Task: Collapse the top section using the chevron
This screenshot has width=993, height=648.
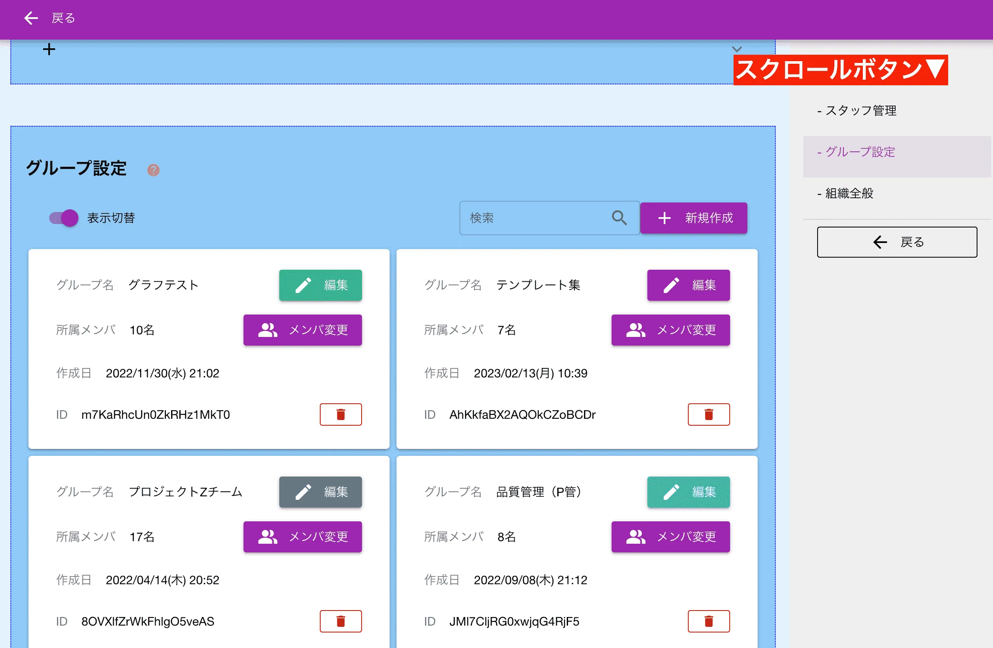Action: click(x=736, y=49)
